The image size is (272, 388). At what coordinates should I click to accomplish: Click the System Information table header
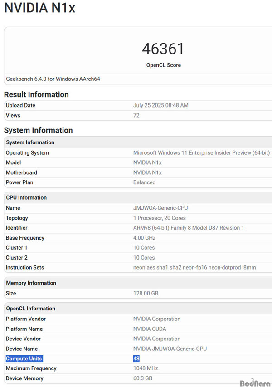click(30, 142)
